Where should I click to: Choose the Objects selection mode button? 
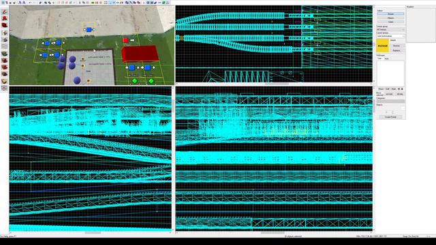[390, 18]
